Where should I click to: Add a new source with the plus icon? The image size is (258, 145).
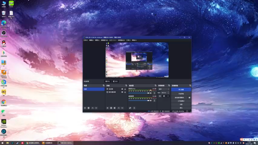point(107,108)
